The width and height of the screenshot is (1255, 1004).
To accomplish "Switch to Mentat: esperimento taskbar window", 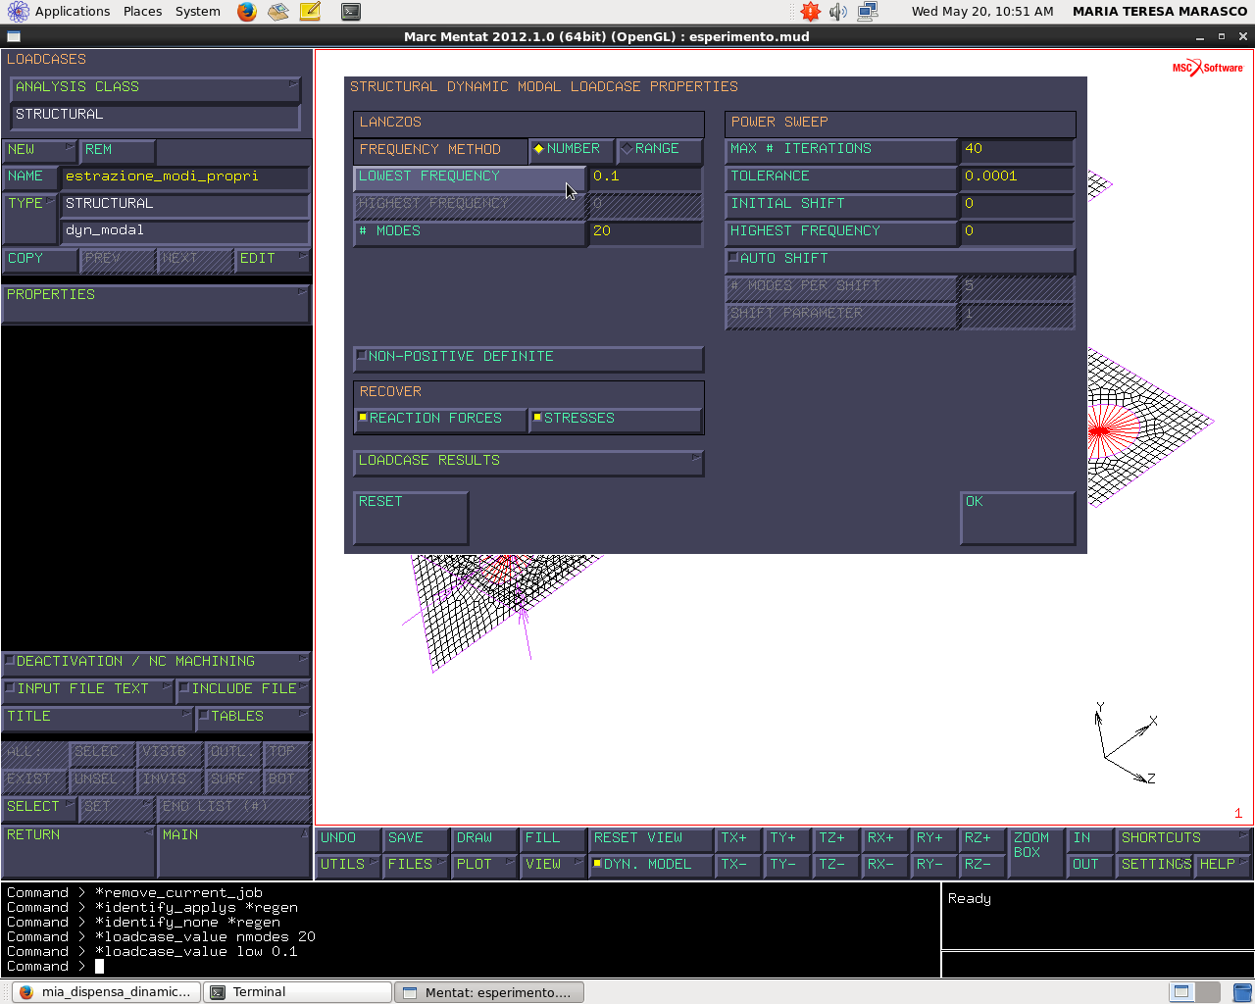I will point(489,992).
